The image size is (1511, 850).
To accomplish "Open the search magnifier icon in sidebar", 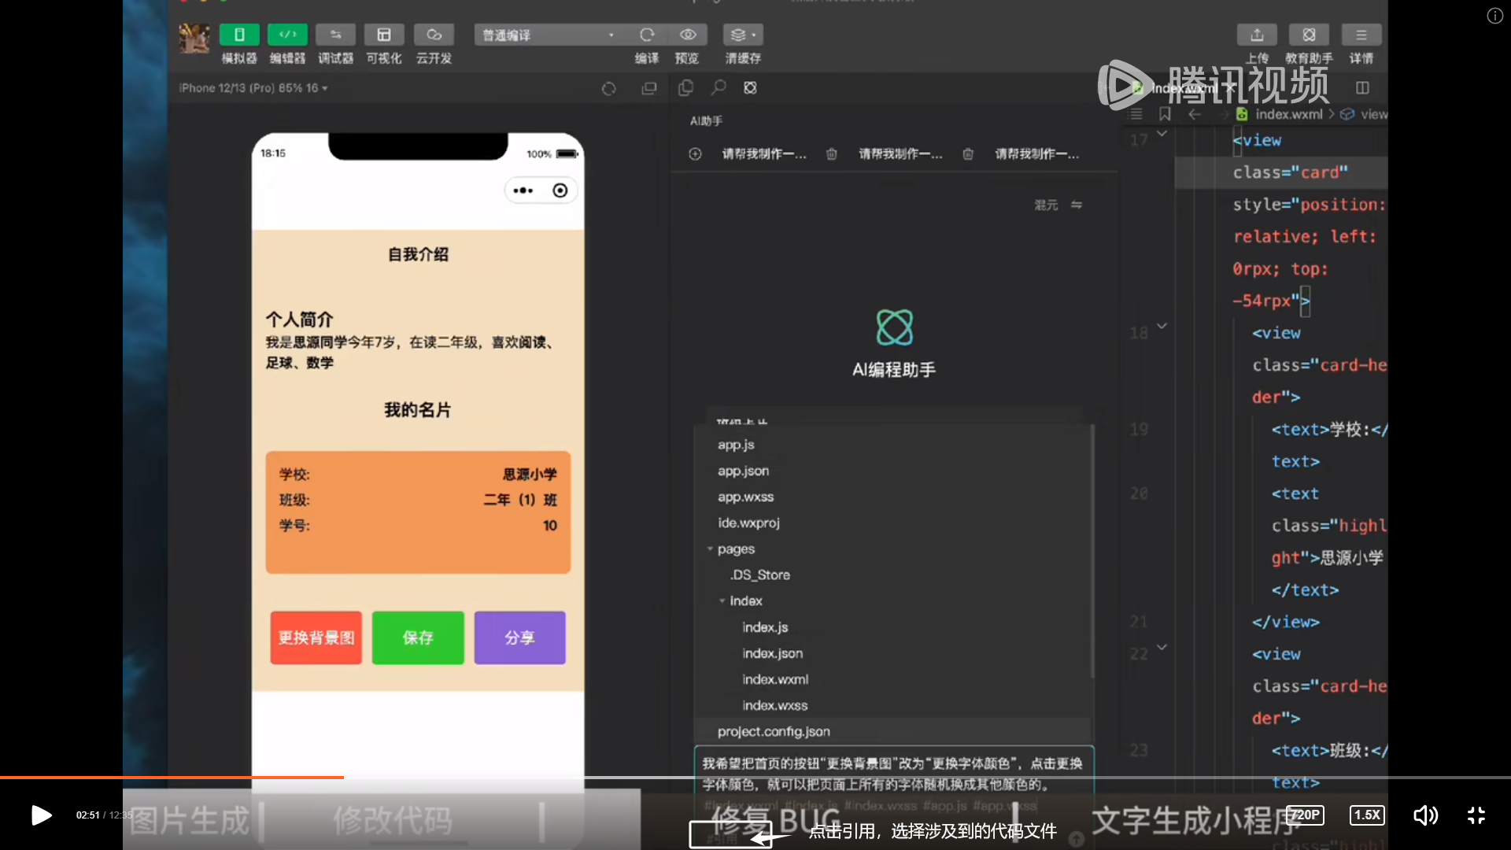I will pyautogui.click(x=718, y=87).
